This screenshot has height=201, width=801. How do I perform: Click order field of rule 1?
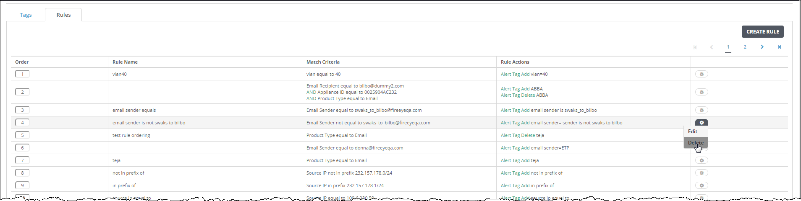pyautogui.click(x=22, y=74)
